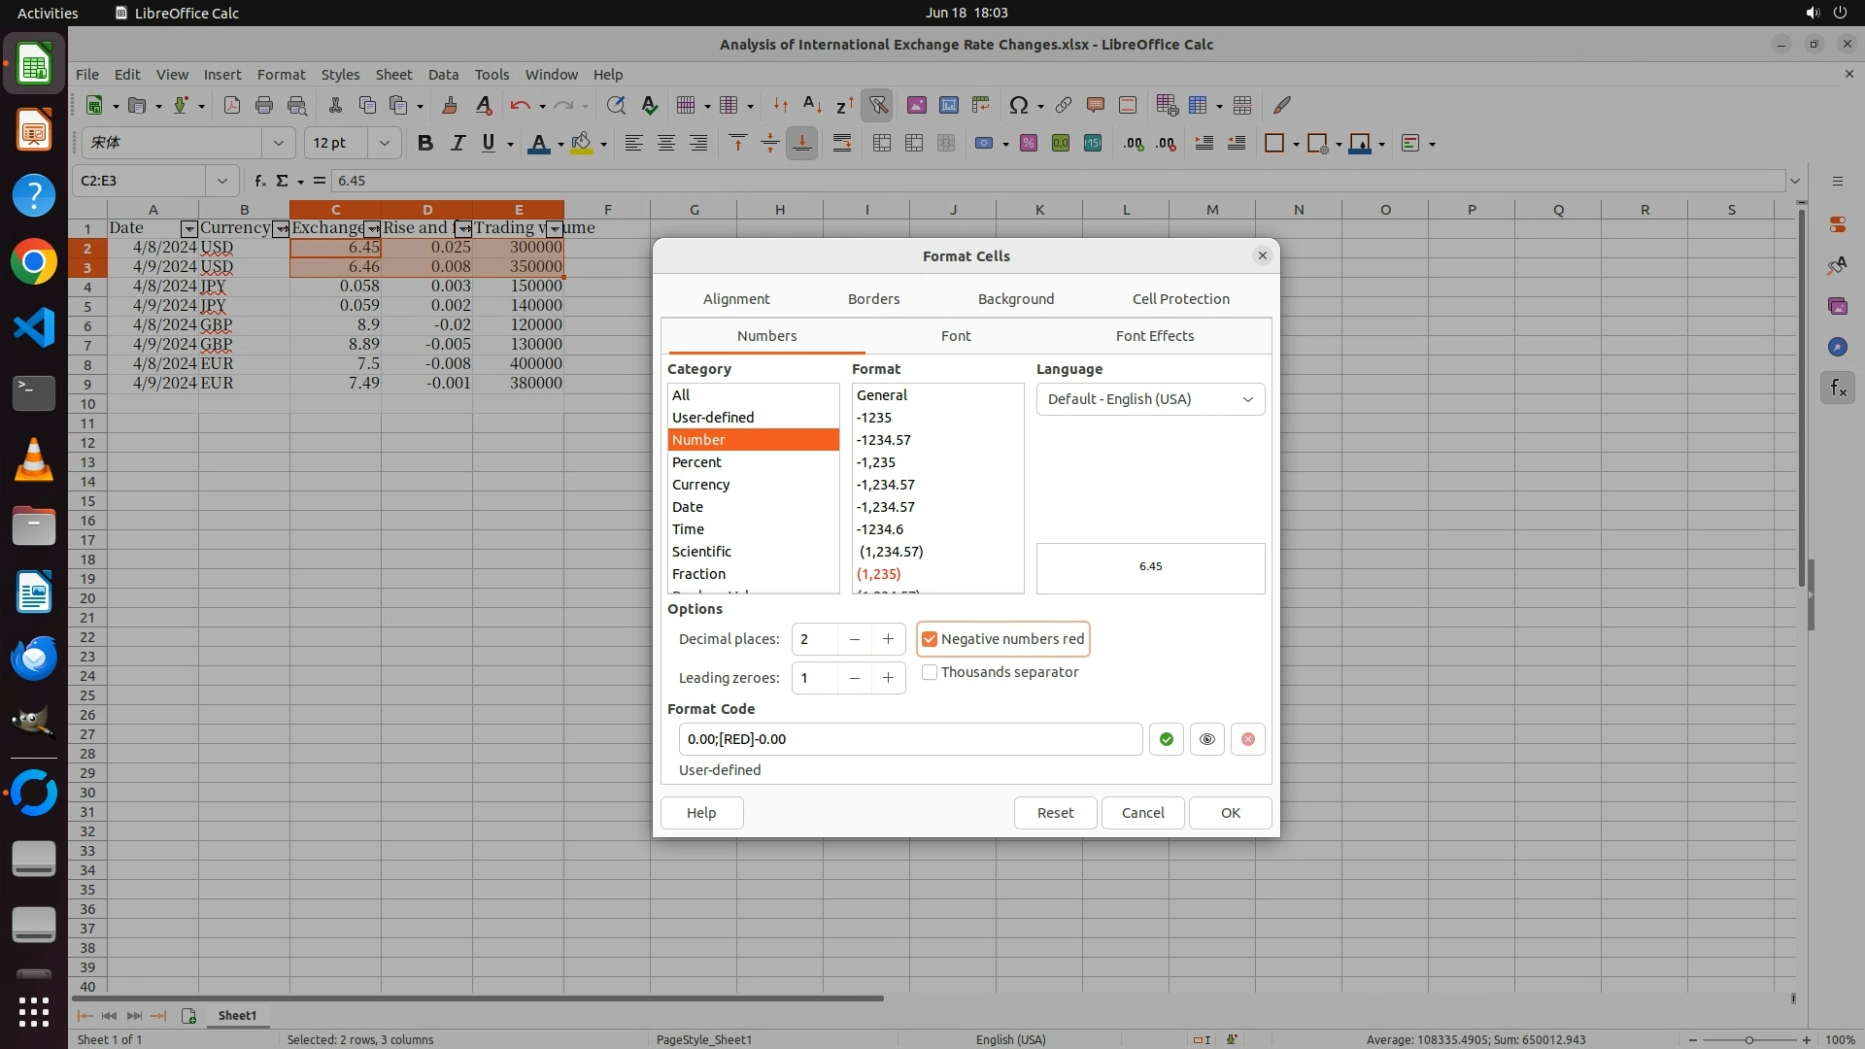Image resolution: width=1865 pixels, height=1049 pixels.
Task: Enable the Thousands separator checkbox
Action: (930, 672)
